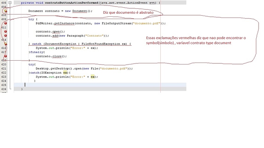Click line number 625 in the gutter
Viewport: 264px width, 148px height.
(x=4, y=85)
